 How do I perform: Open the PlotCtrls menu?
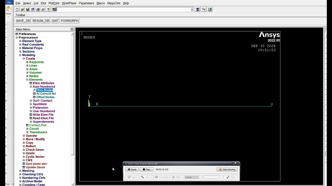pos(54,3)
